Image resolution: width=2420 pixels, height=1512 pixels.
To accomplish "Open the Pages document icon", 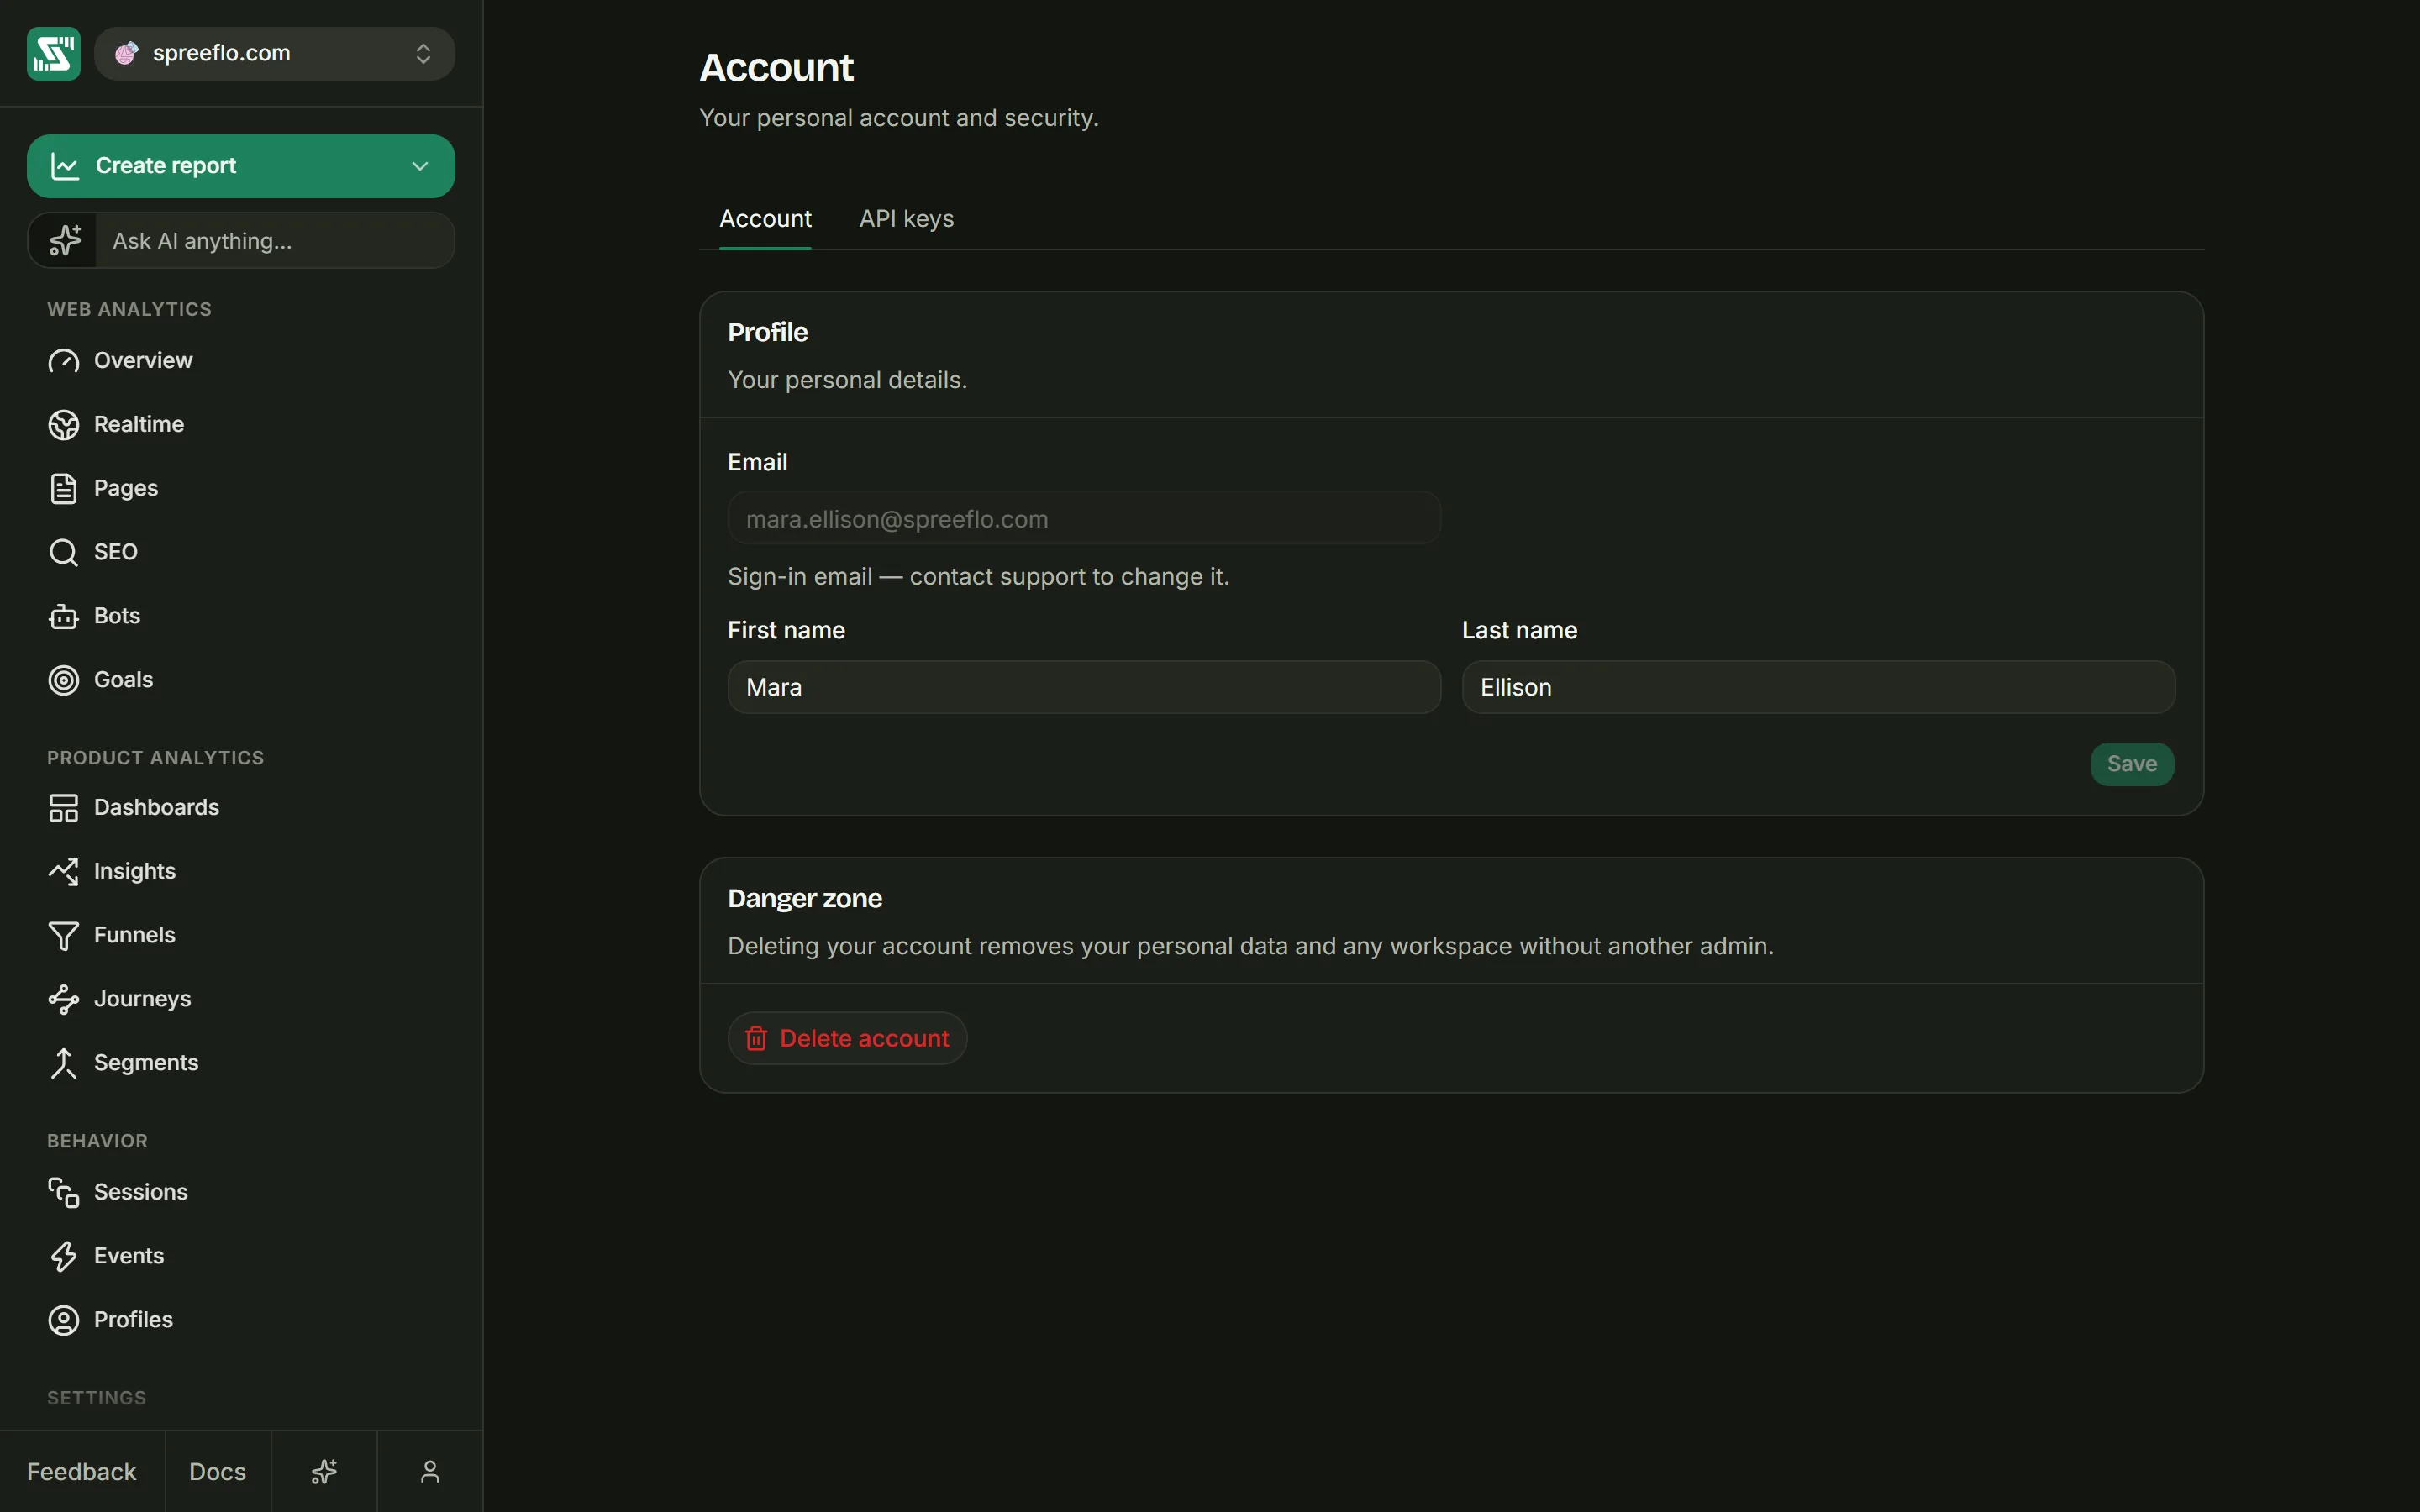I will pos(63,488).
